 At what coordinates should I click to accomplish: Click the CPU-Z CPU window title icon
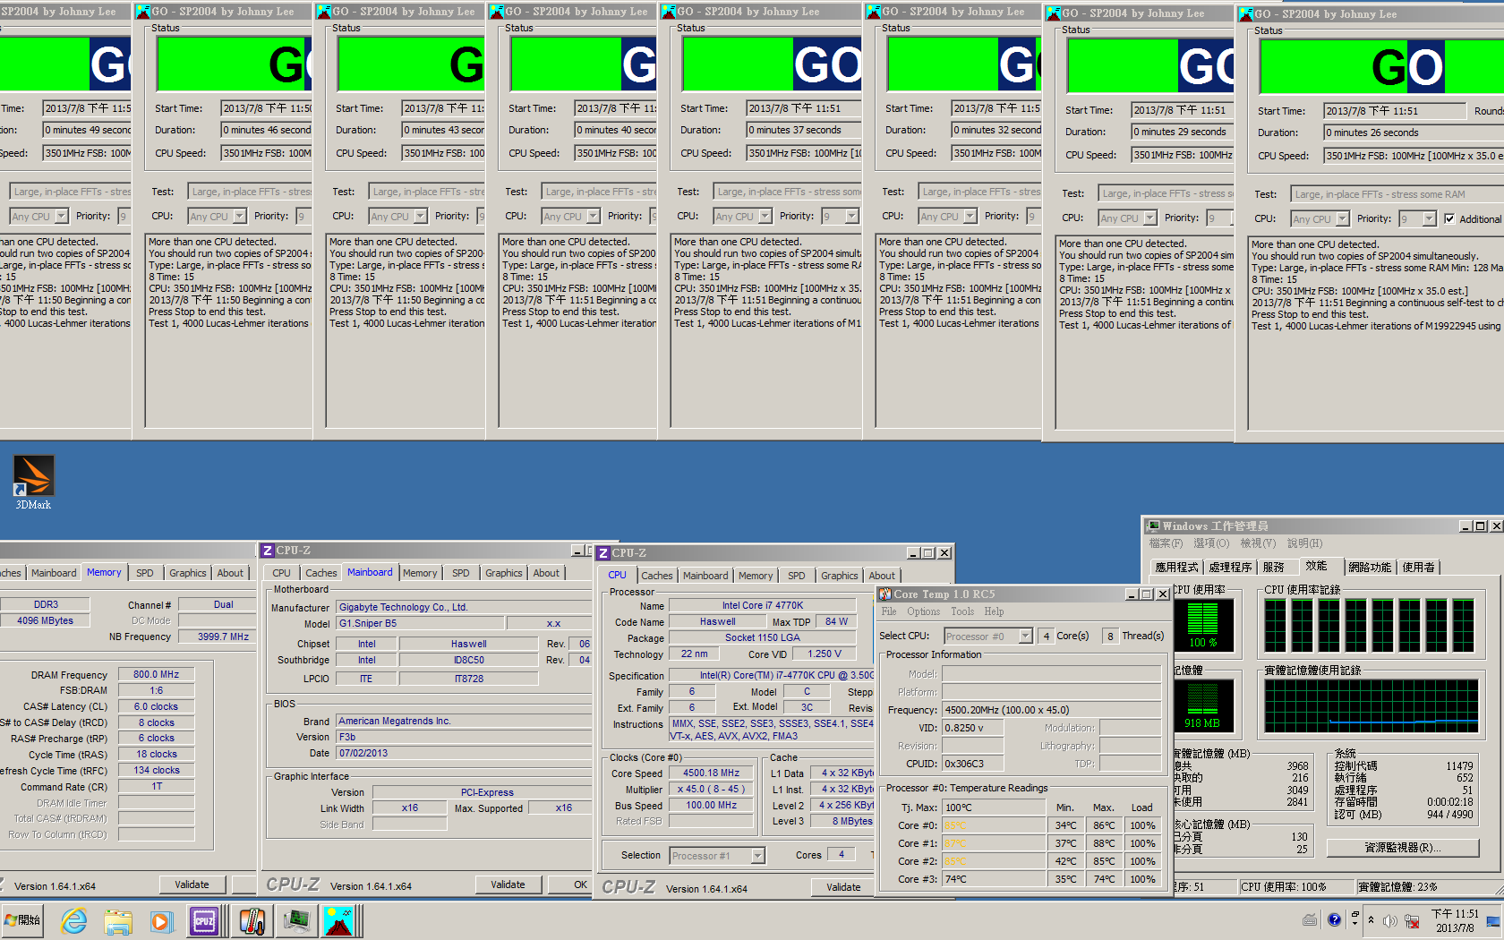click(x=603, y=553)
